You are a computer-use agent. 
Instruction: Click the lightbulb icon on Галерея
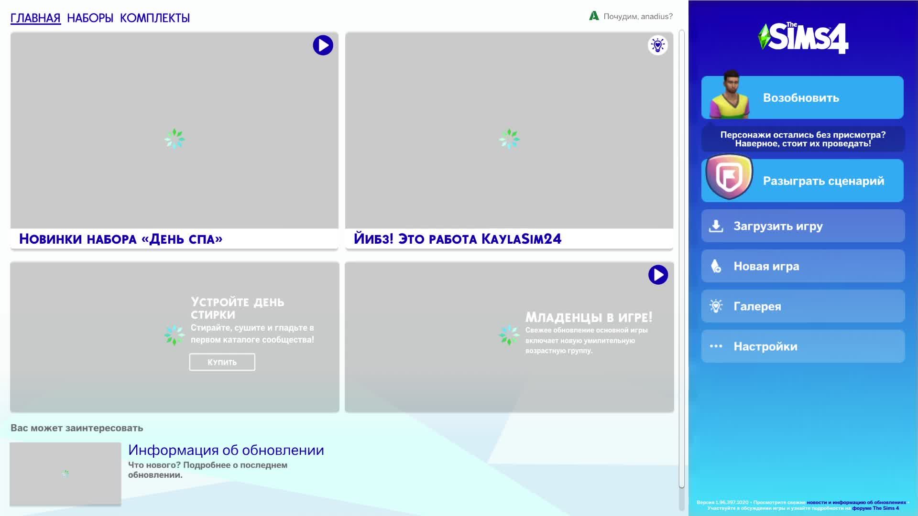tap(716, 306)
